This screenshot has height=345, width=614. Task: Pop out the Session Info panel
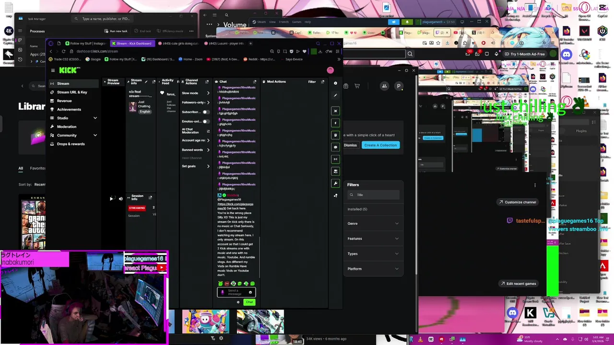coord(150,197)
